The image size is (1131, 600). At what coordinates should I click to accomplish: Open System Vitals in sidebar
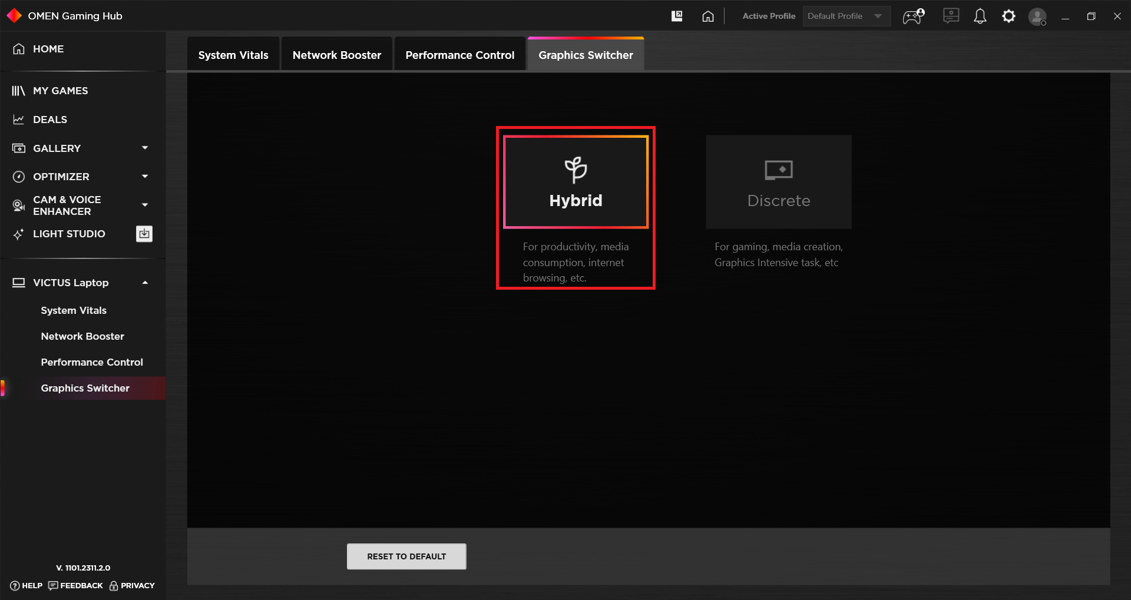pyautogui.click(x=74, y=310)
